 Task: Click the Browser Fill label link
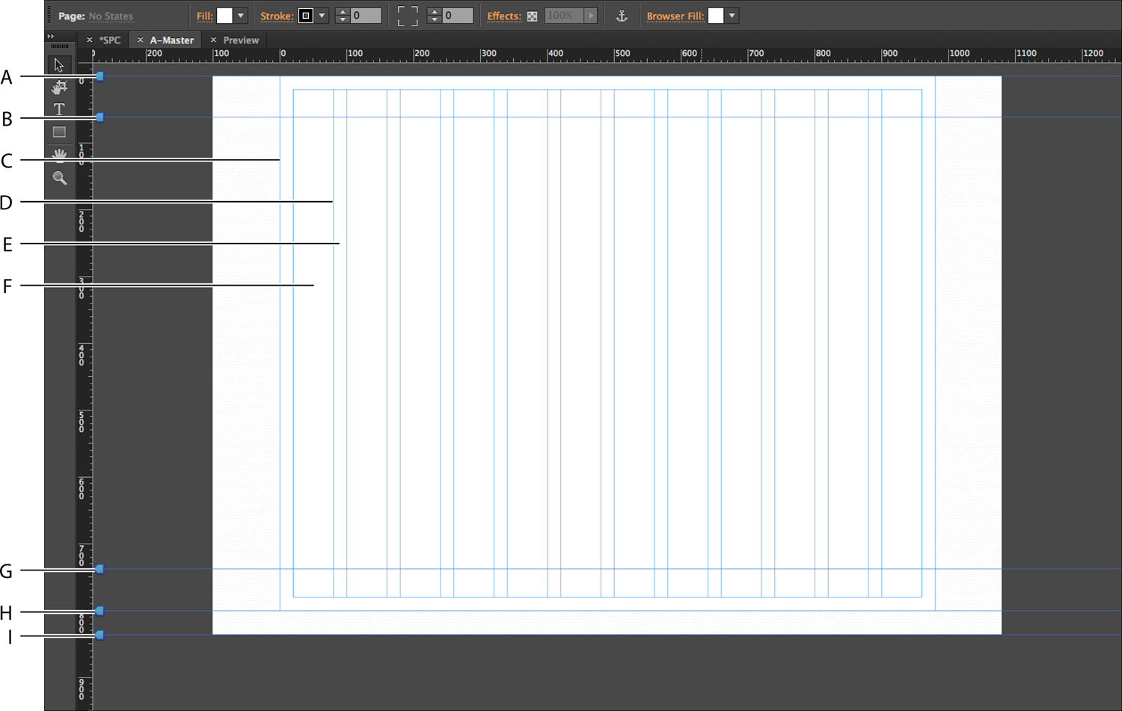coord(675,16)
